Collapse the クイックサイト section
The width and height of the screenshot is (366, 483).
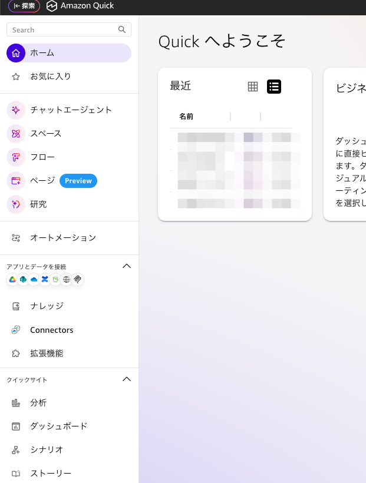pyautogui.click(x=127, y=379)
